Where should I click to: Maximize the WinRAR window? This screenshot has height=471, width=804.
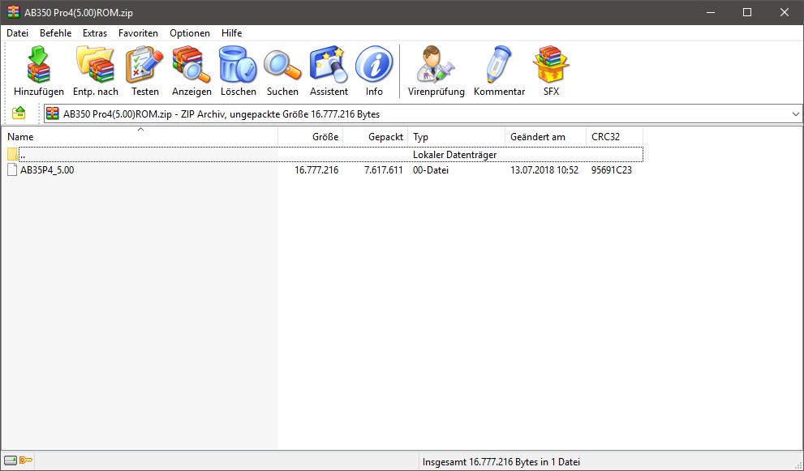point(747,12)
